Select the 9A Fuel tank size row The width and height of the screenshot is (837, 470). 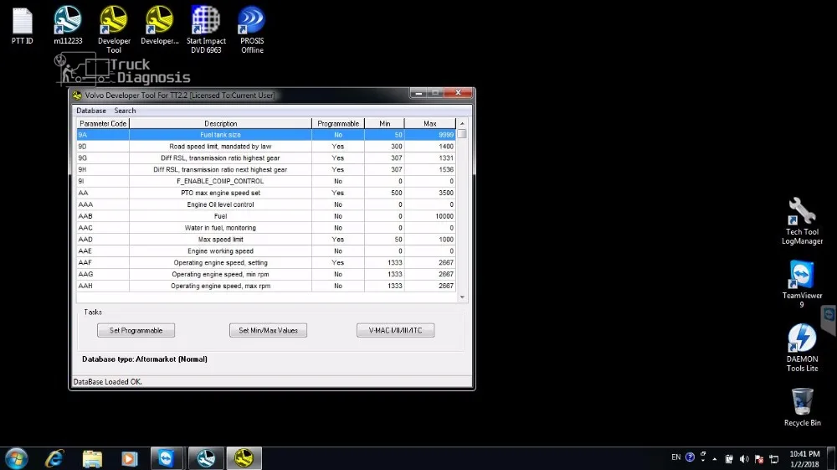pyautogui.click(x=266, y=135)
